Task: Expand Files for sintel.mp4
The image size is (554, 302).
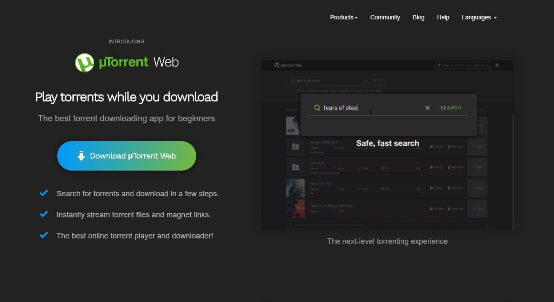Action: click(477, 167)
